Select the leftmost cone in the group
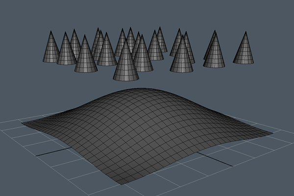Image resolution: width=294 pixels, height=196 pixels. pos(50,50)
